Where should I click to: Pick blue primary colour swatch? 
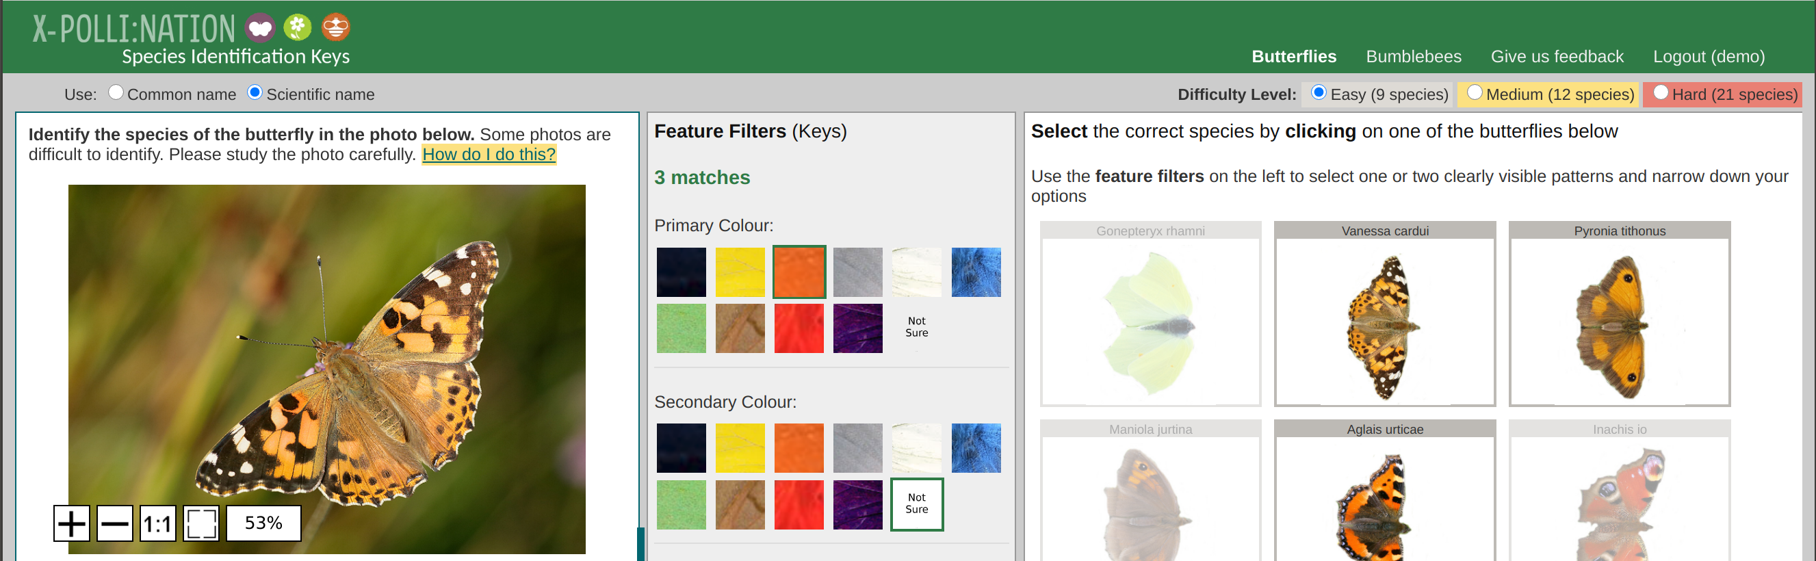976,272
